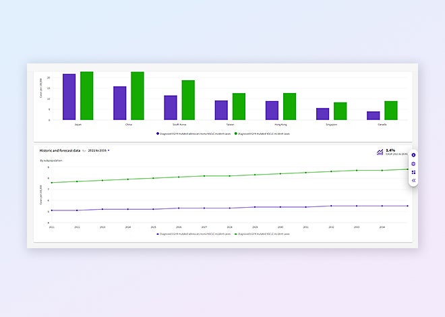This screenshot has height=317, width=445.
Task: Select Hong Kong's green bar
Action: point(290,107)
